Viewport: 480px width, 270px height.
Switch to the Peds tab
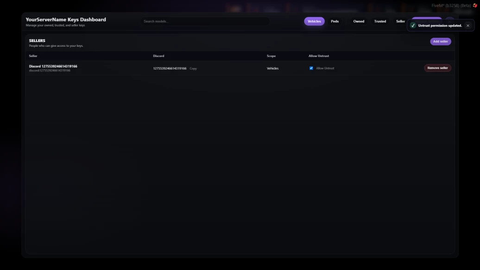[335, 21]
